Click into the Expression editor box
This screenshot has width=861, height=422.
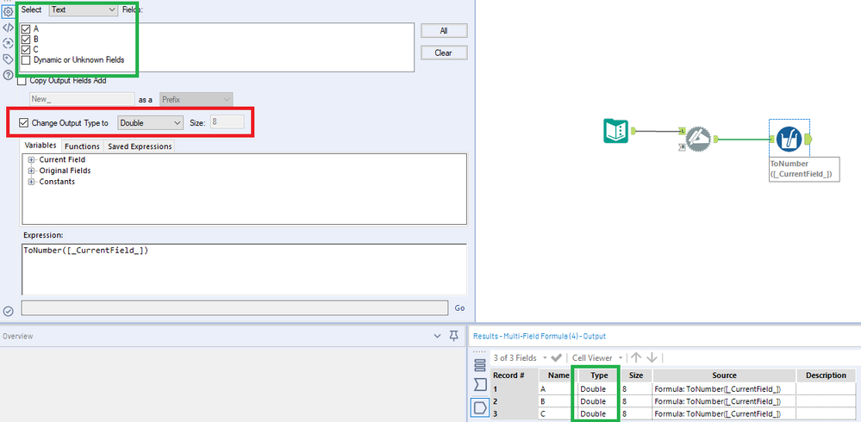tap(245, 270)
